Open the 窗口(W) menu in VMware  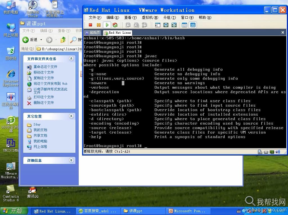point(187,18)
